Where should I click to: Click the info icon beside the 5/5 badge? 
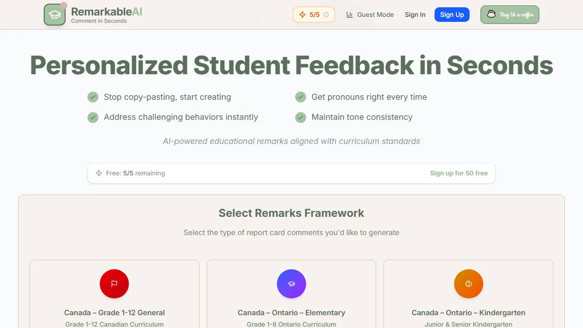[326, 14]
